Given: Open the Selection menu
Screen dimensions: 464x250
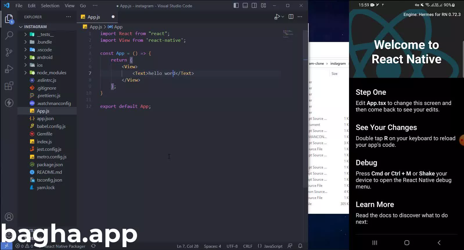Looking at the screenshot, I should [50, 6].
